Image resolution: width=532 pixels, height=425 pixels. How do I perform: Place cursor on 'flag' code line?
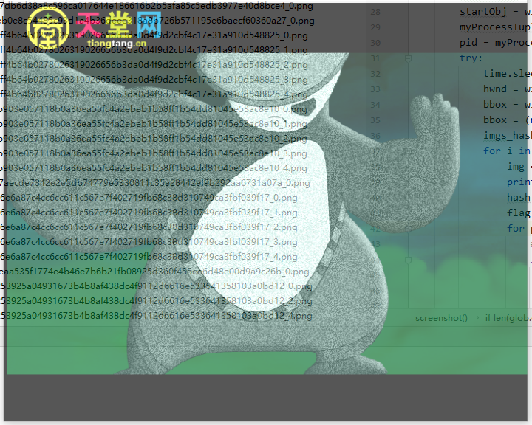(x=519, y=212)
